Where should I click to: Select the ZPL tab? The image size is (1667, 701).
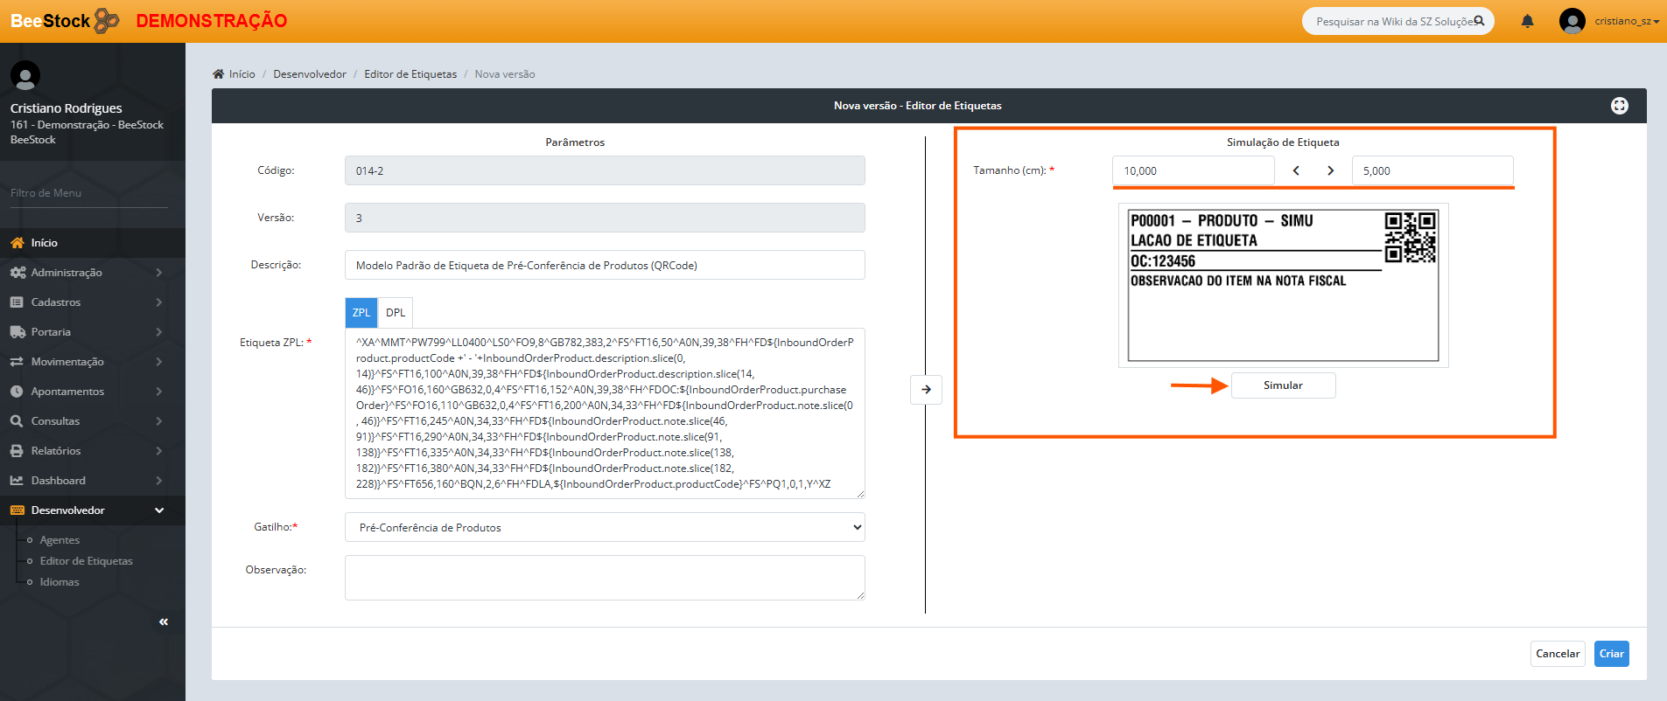(361, 313)
